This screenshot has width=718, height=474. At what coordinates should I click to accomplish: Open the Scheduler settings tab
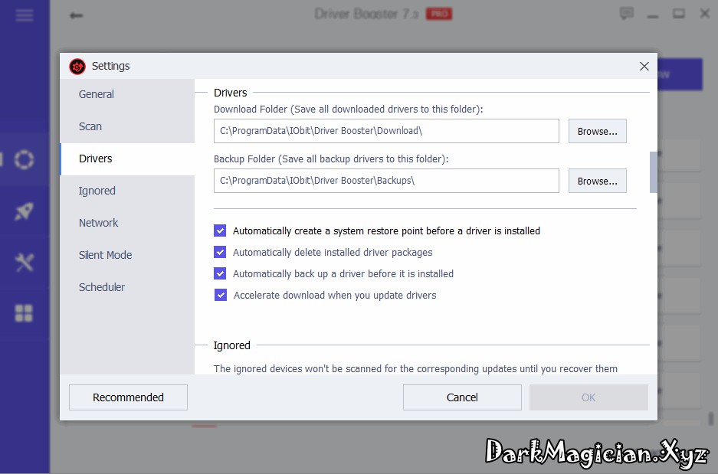coord(127,287)
